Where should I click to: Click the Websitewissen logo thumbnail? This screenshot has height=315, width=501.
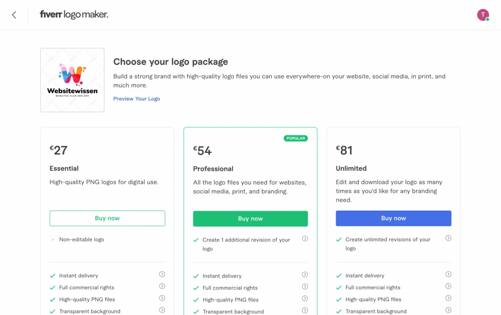click(x=72, y=80)
